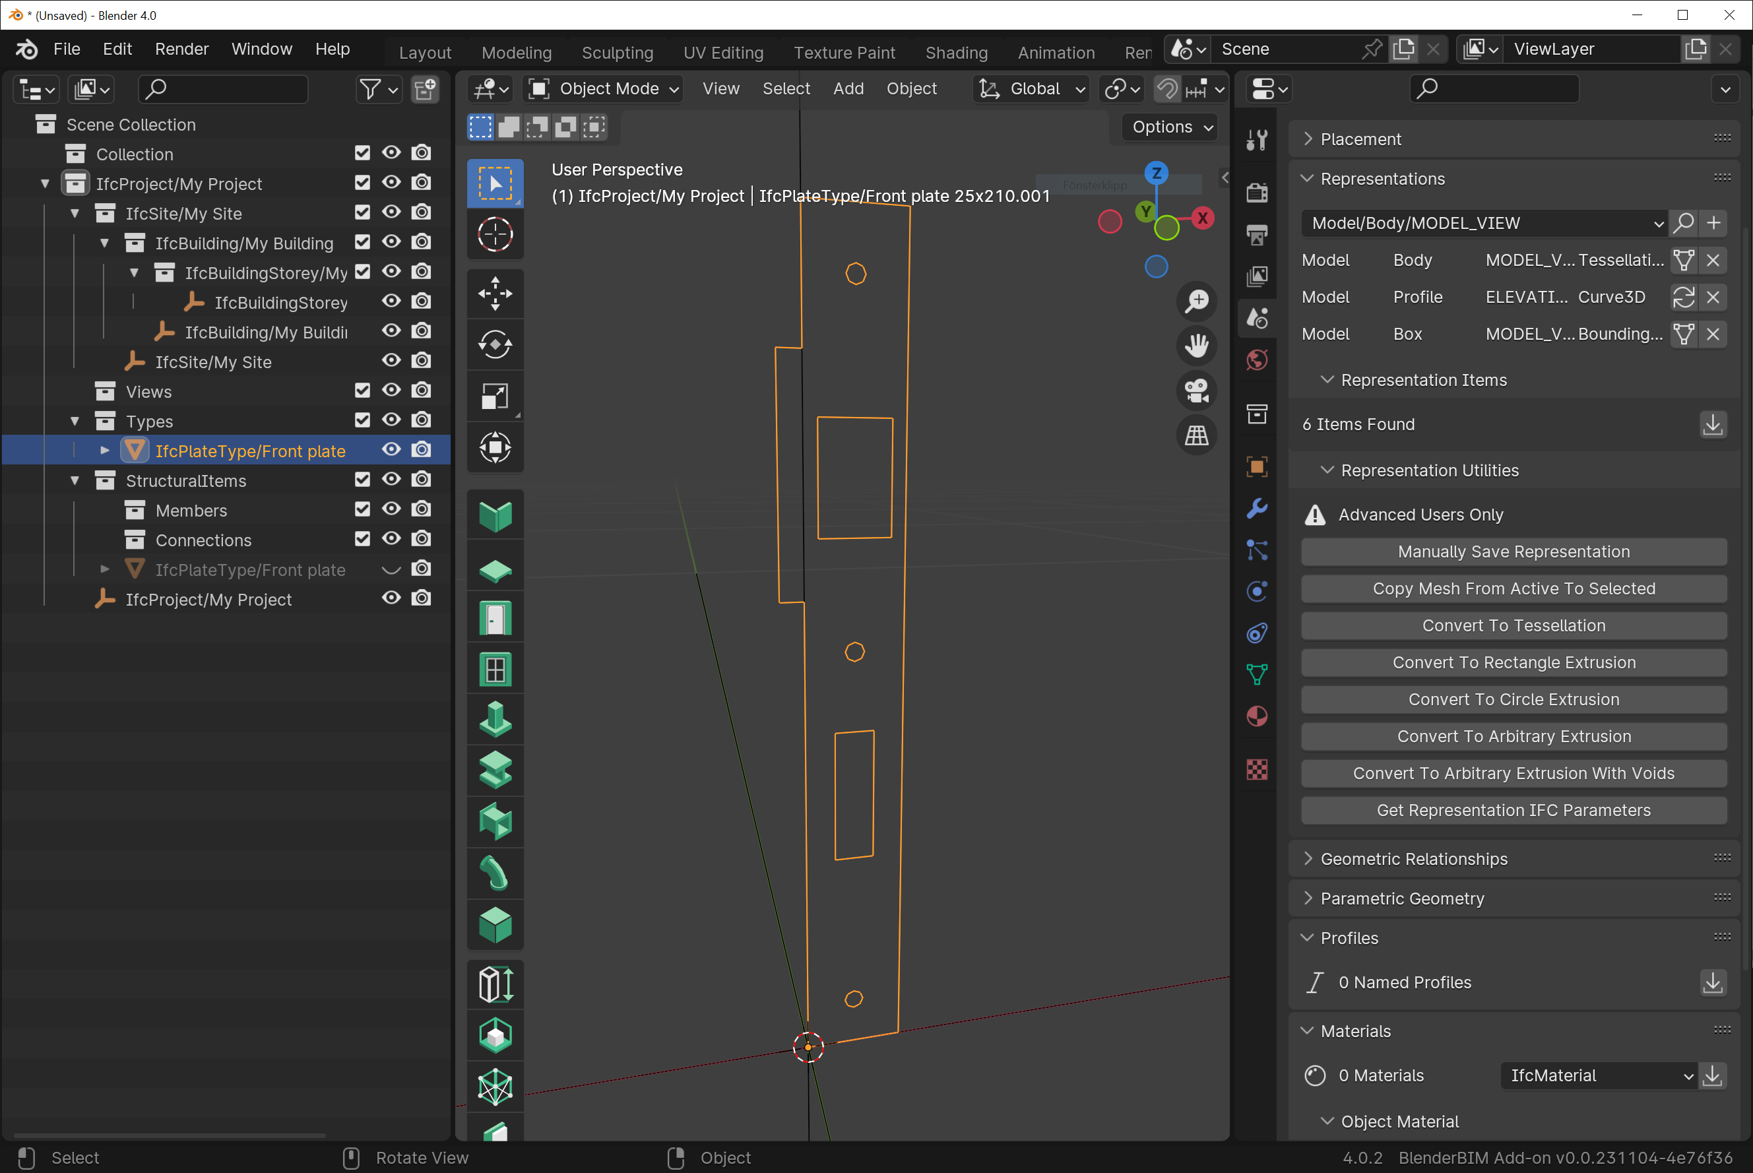Choose the BIM beam tool icon
The height and width of the screenshot is (1173, 1753).
(x=495, y=771)
